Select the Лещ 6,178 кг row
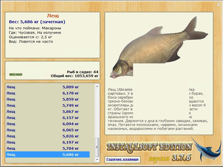223x167 pixels. (48, 93)
